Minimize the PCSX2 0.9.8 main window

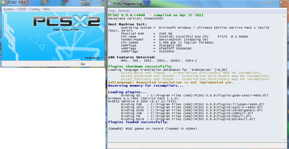[81, 1]
